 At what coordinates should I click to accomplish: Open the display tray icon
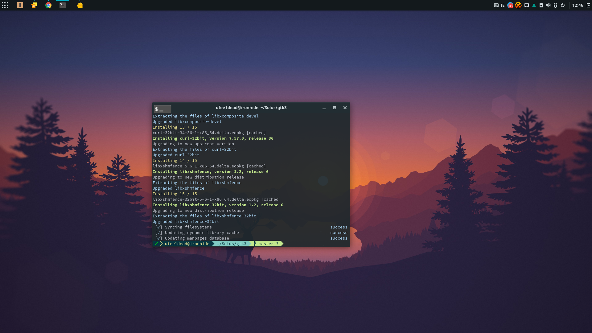point(527,5)
